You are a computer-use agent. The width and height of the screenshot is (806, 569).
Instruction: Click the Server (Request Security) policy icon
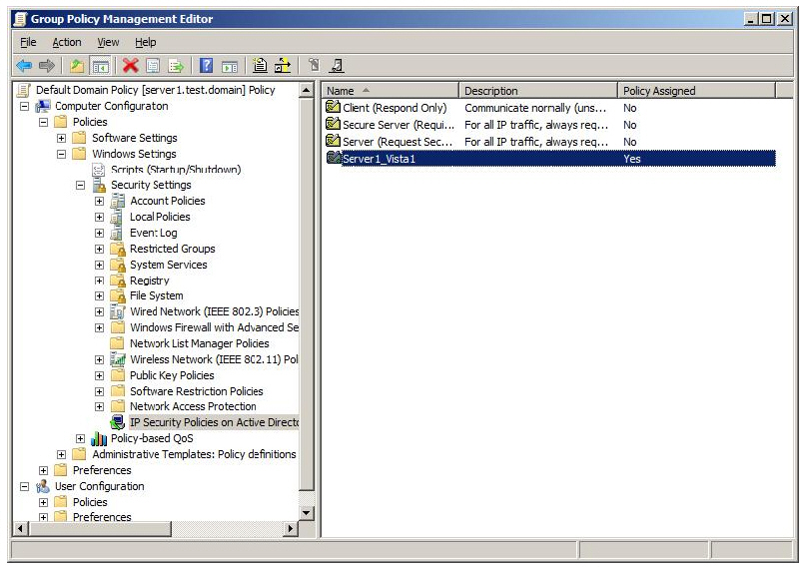pyautogui.click(x=334, y=141)
